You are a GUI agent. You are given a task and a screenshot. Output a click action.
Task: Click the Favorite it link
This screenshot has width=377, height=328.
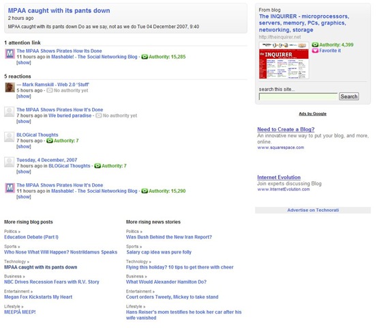[x=330, y=51]
